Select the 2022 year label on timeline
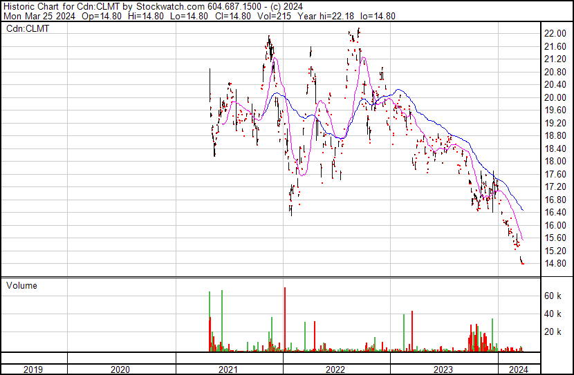Image resolution: width=574 pixels, height=375 pixels. pos(336,369)
